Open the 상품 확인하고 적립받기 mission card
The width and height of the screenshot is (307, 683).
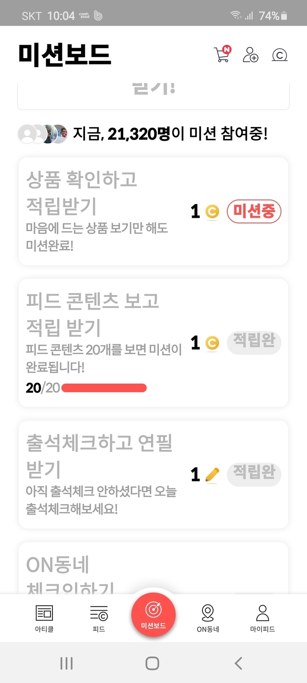[104, 211]
